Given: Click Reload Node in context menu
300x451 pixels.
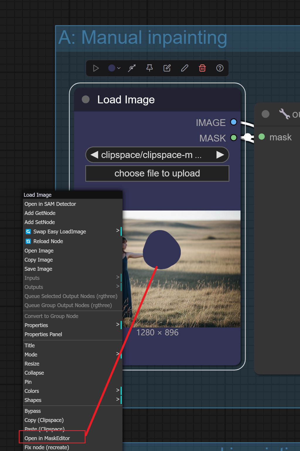Looking at the screenshot, I should tap(48, 241).
